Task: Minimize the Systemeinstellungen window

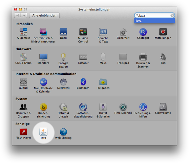Action: 20,9
